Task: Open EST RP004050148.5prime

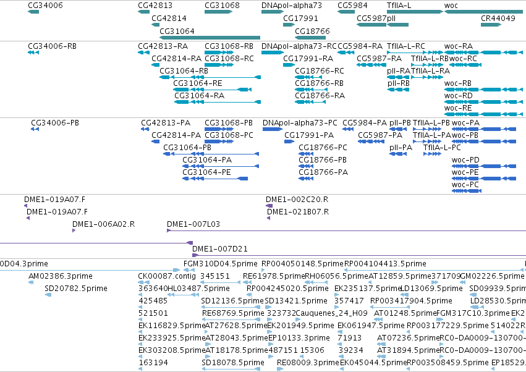Action: coord(303,264)
